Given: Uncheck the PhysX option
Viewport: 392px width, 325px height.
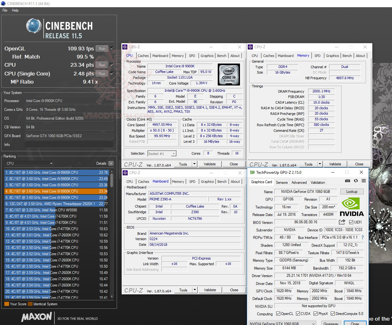Looking at the screenshot, I should [x=315, y=313].
